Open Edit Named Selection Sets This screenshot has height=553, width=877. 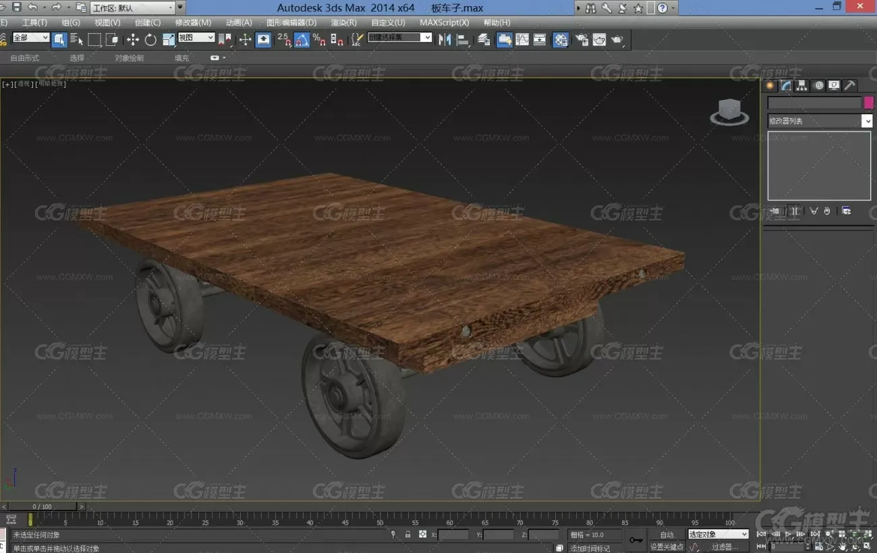(358, 40)
